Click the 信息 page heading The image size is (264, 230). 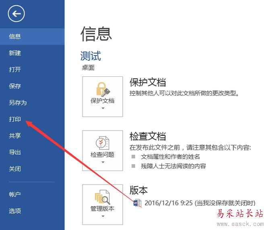(96, 34)
